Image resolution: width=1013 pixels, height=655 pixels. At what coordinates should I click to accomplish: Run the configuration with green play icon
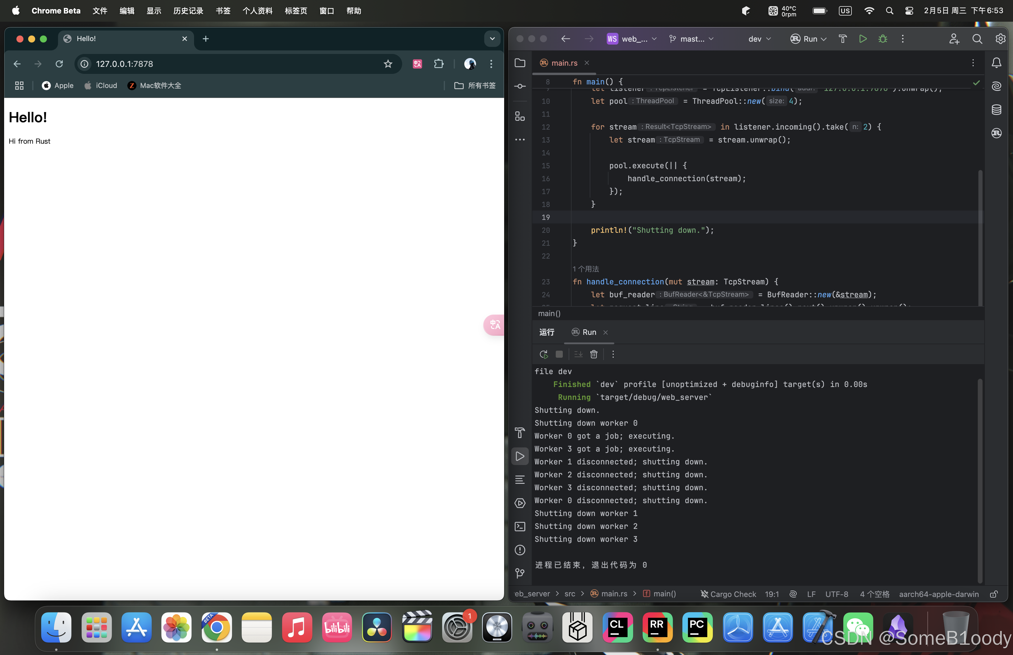coord(863,39)
